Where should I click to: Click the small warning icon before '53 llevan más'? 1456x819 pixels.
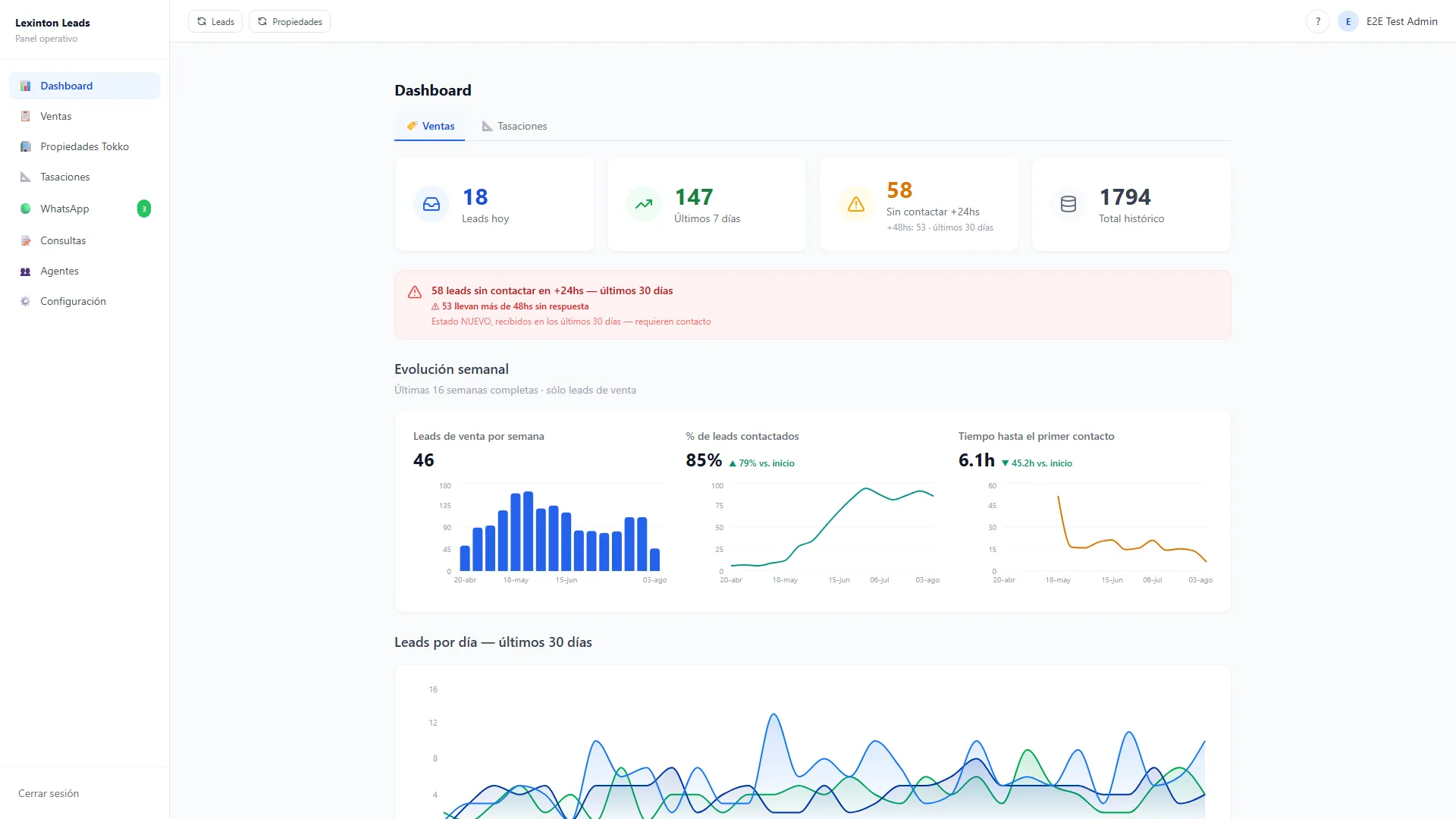click(x=435, y=306)
